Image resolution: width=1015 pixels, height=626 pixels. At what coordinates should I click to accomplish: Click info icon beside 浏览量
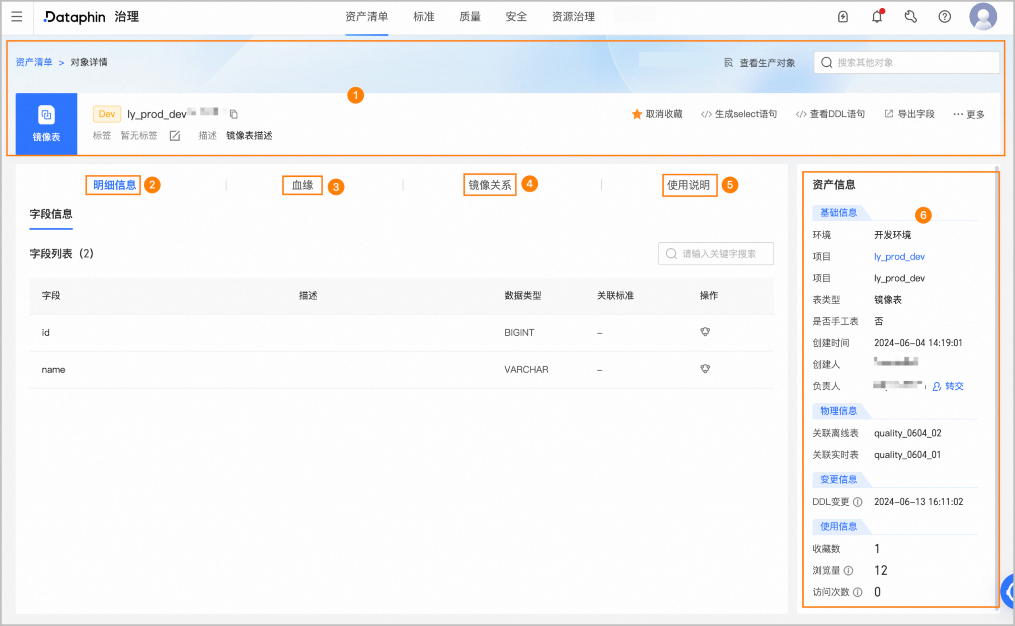848,570
